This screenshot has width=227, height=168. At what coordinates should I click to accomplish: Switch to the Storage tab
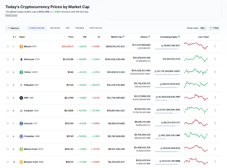point(80,28)
